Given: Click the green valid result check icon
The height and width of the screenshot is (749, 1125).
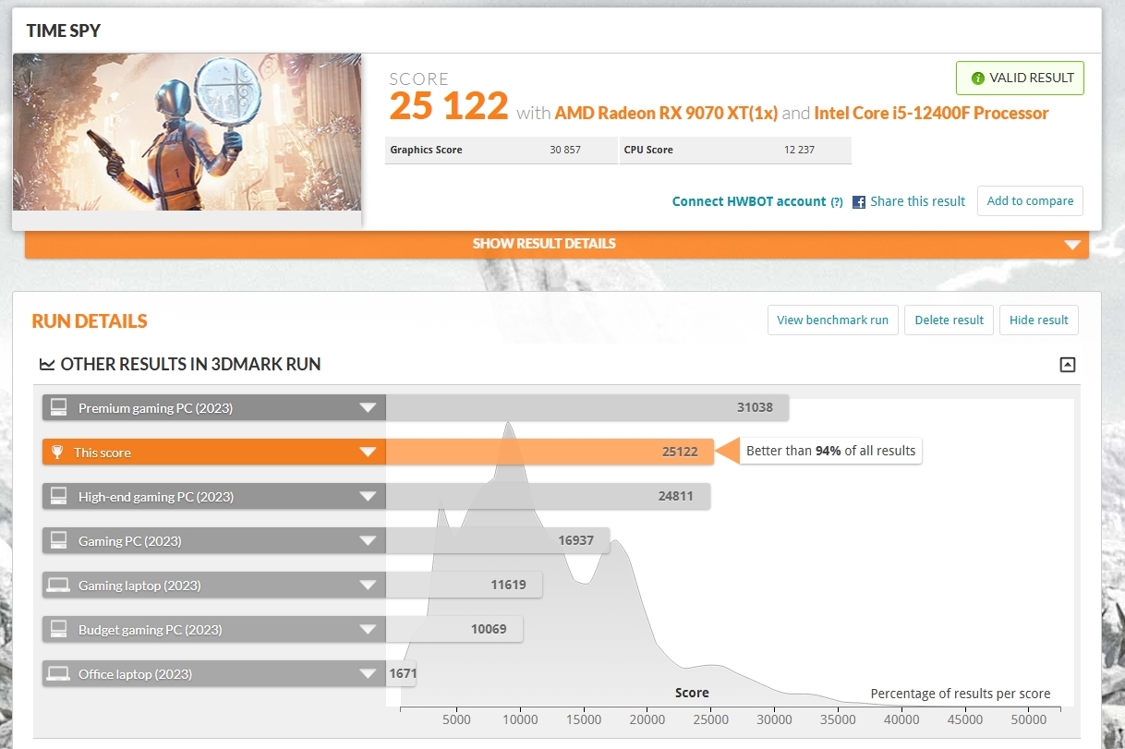Looking at the screenshot, I should click(x=977, y=79).
